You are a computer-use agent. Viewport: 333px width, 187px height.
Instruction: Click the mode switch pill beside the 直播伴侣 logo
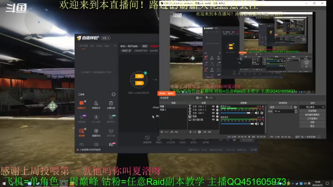pos(106,38)
